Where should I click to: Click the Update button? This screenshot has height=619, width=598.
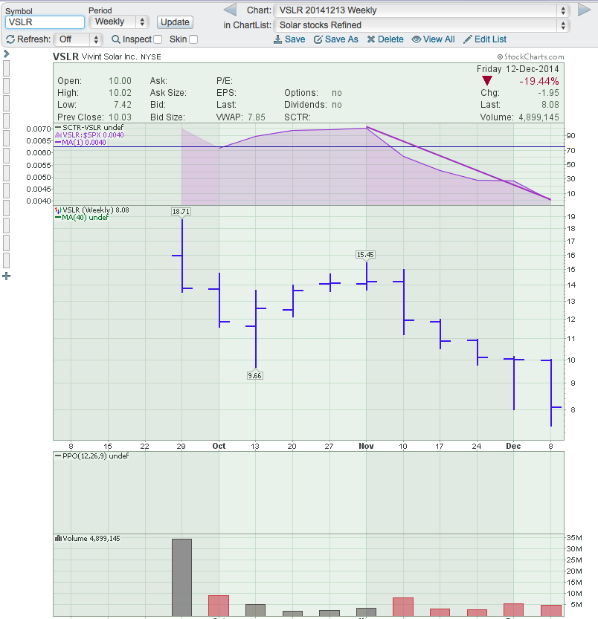[x=175, y=22]
